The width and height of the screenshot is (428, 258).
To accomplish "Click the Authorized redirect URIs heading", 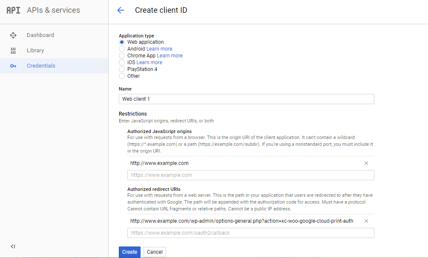I will point(154,189).
